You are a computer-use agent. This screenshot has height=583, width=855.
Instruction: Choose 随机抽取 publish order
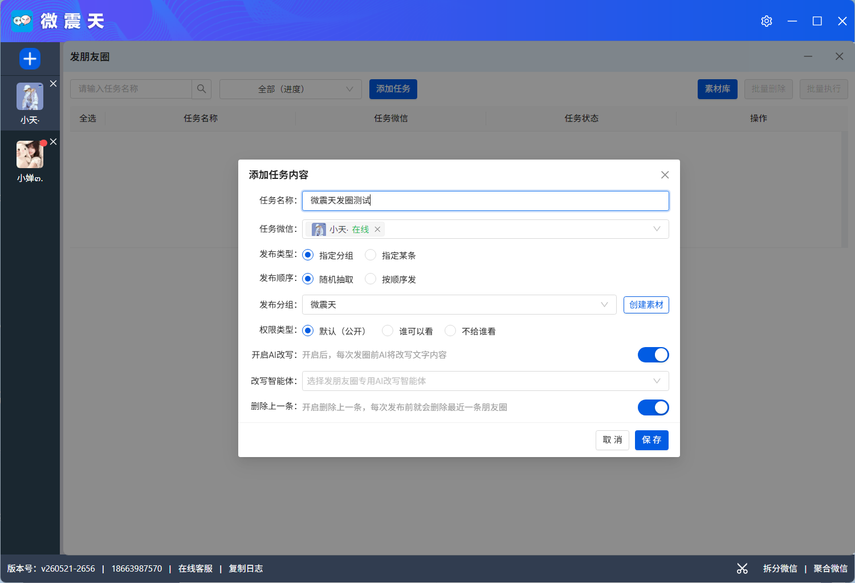(x=308, y=279)
